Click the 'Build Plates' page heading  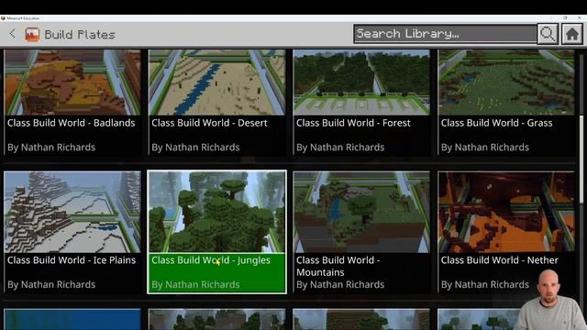(x=80, y=35)
